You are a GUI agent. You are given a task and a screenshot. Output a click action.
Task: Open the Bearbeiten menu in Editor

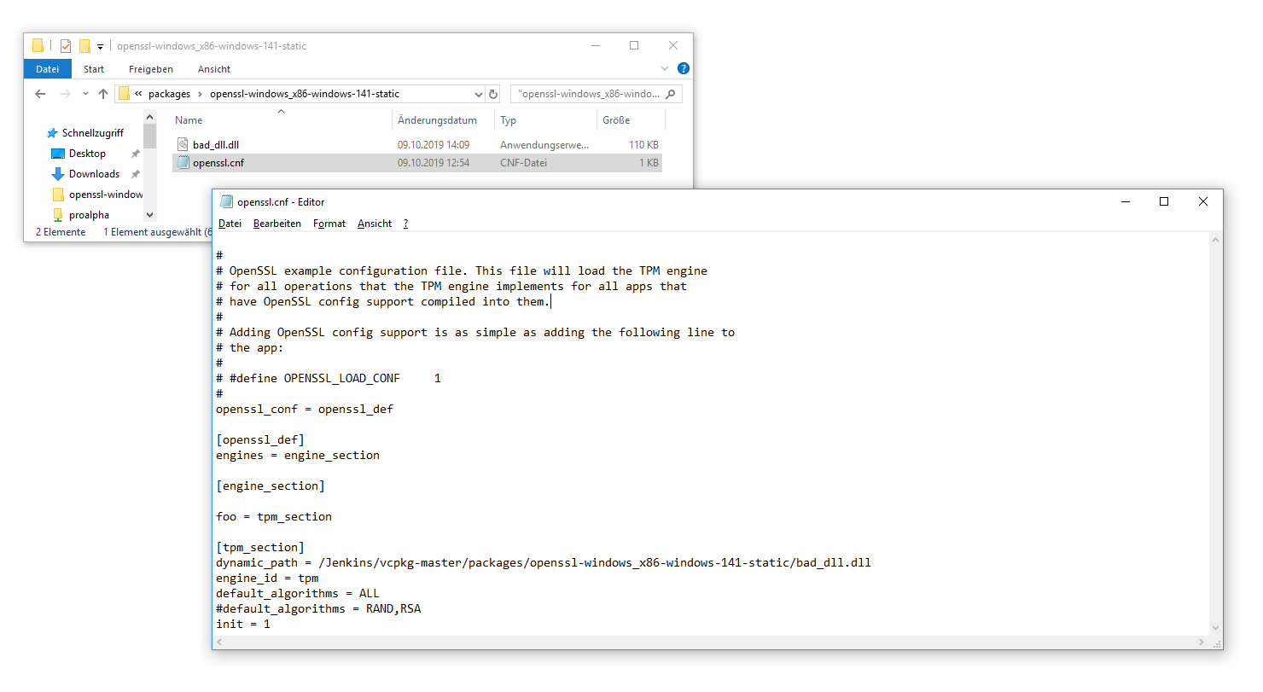point(276,224)
